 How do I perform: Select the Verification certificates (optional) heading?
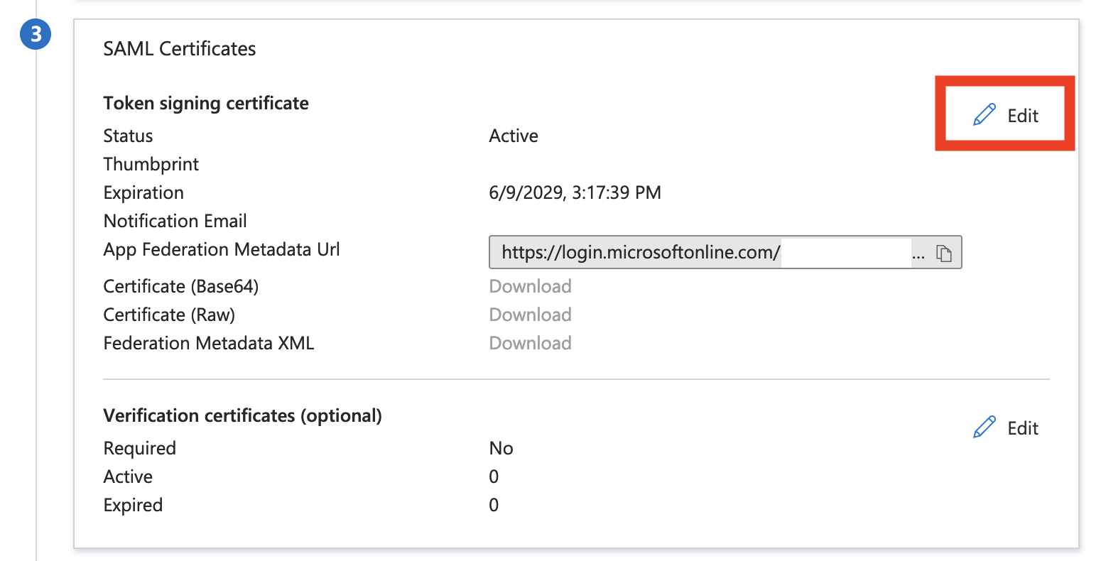243,416
